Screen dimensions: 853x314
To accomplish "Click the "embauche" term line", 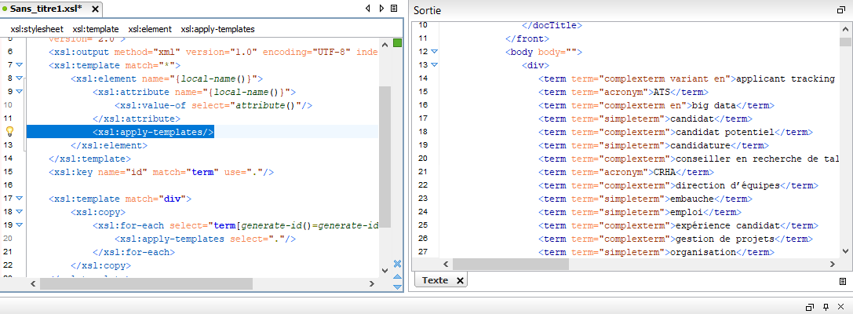I will pyautogui.click(x=646, y=198).
